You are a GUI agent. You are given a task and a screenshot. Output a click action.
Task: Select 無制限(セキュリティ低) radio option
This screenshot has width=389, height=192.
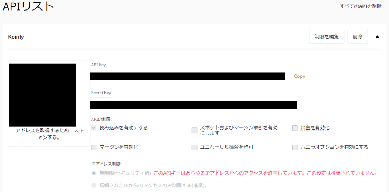click(94, 173)
